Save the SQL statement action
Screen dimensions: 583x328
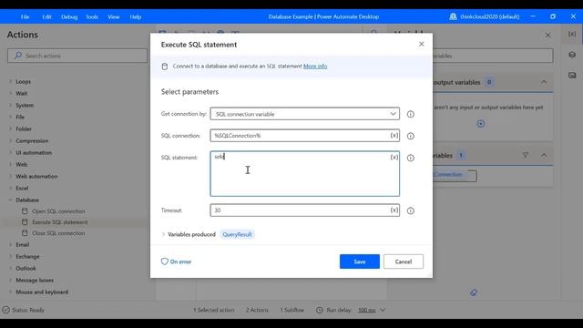(x=360, y=261)
